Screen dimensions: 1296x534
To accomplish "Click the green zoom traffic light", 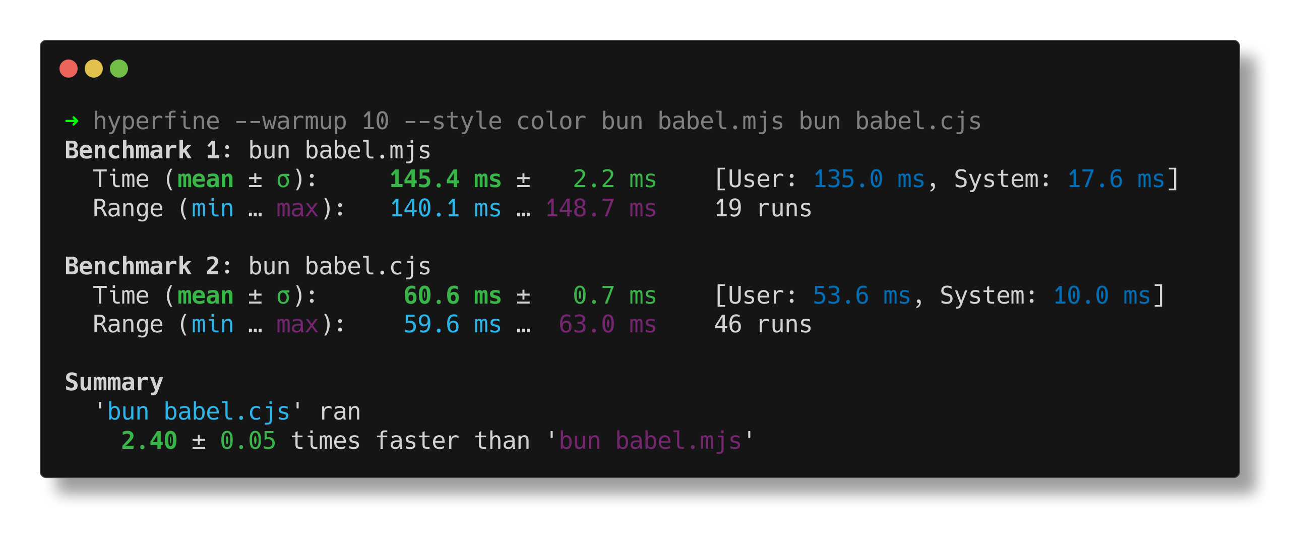I will pos(119,68).
